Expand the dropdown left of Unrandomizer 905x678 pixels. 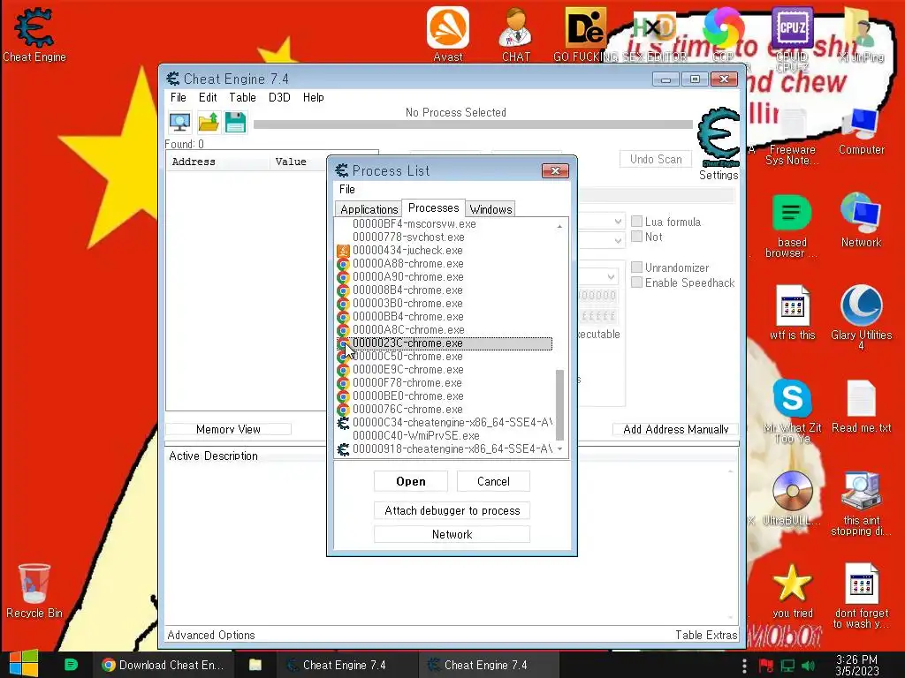point(611,276)
